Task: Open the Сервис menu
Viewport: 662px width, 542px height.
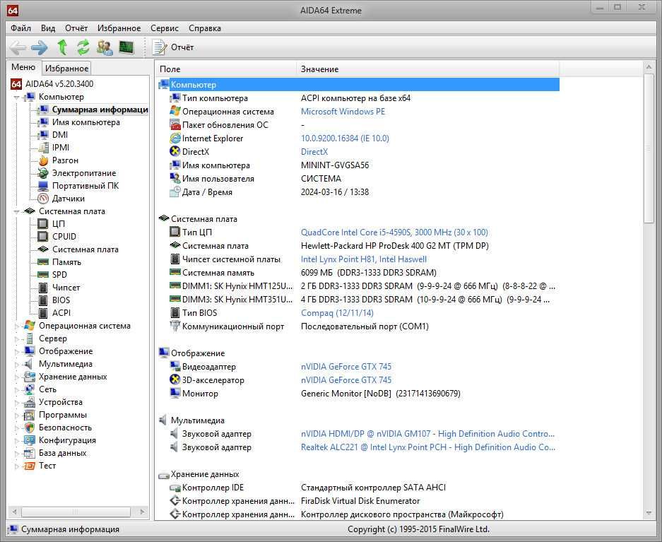Action: point(164,28)
